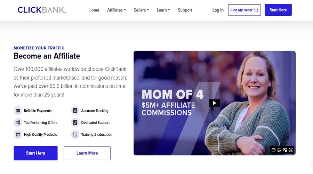Click the Reliable Payments icon
The height and width of the screenshot is (174, 313).
pos(18,111)
